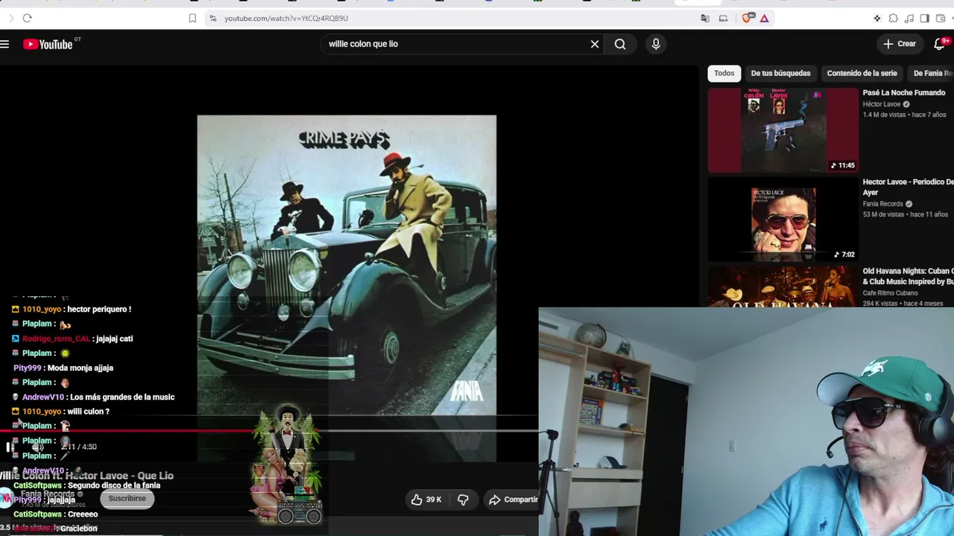Click the browser address bar URL

point(286,18)
